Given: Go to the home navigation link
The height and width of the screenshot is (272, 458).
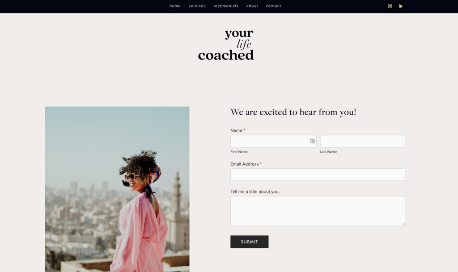Looking at the screenshot, I should click(x=175, y=6).
